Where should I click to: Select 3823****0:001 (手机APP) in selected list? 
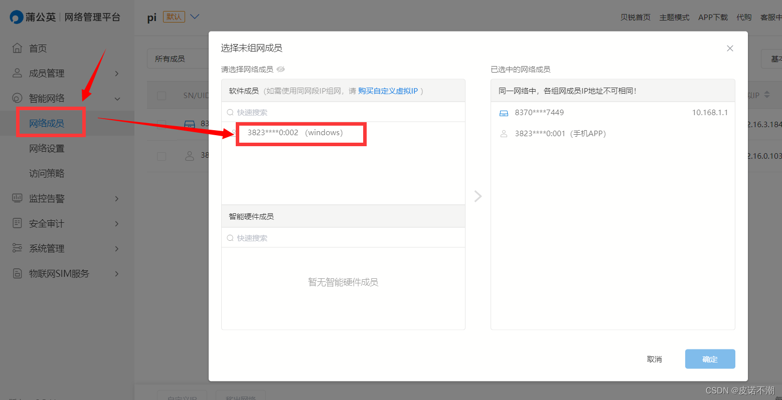pos(560,134)
